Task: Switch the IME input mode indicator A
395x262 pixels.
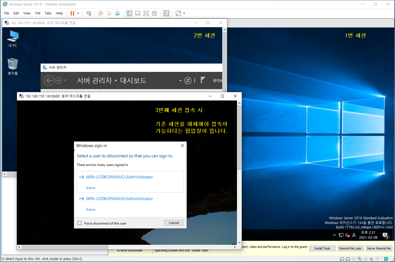Action: coord(354,235)
